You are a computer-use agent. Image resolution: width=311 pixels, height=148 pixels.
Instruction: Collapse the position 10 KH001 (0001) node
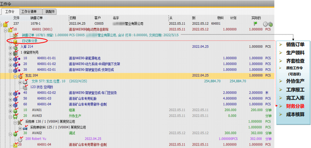tap(5, 30)
